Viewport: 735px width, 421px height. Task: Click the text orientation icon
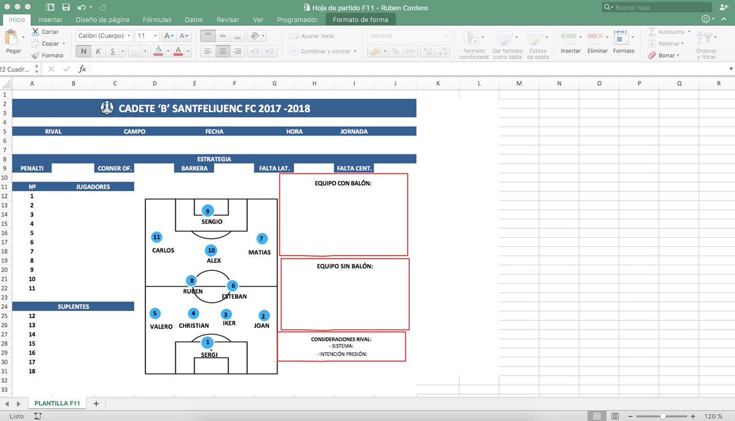point(256,36)
